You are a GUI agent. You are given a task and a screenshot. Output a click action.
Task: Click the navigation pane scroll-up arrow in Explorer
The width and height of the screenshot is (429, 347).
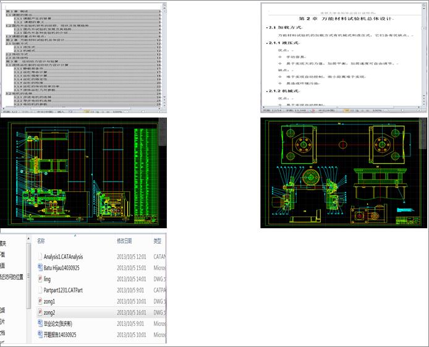[28, 239]
